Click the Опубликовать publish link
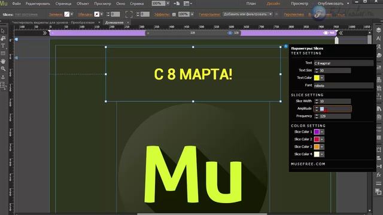 tap(330, 4)
